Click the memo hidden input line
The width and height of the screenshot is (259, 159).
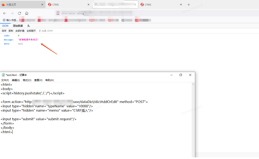coord(47,110)
